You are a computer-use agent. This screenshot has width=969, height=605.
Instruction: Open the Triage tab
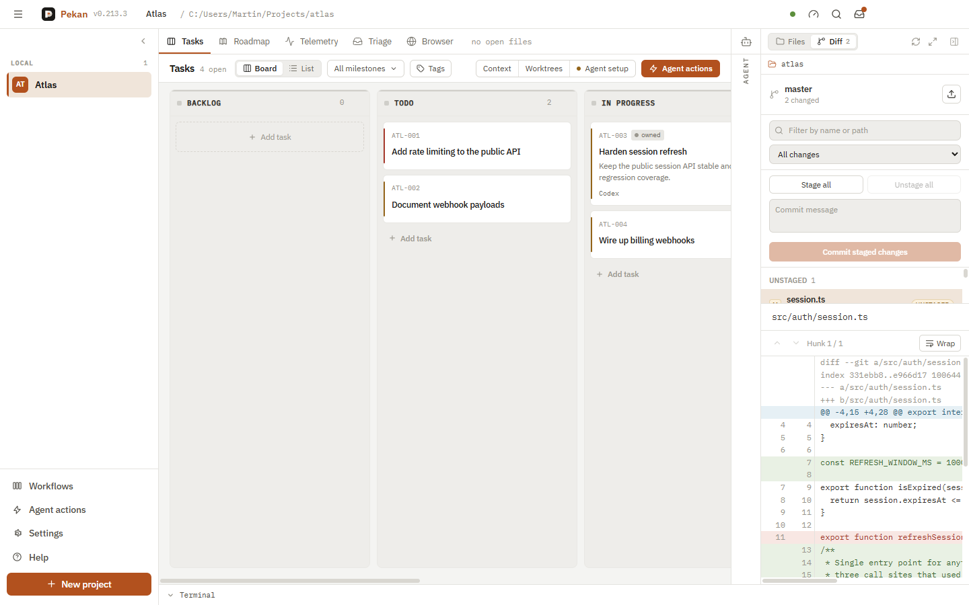pos(372,42)
